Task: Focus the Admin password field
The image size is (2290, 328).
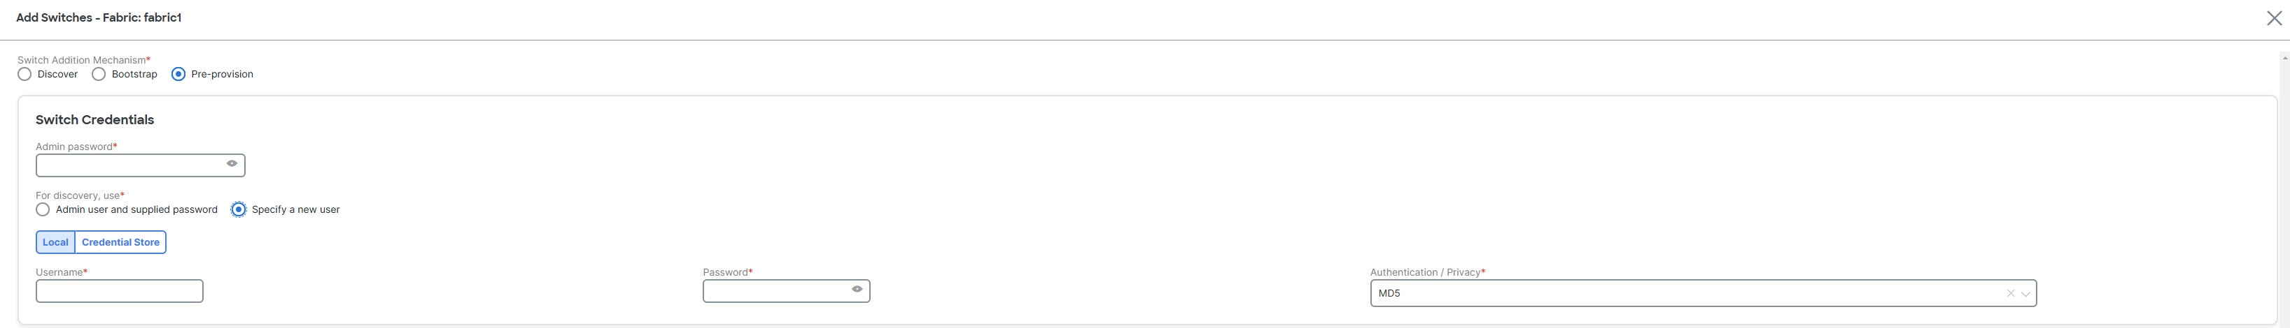Action: (141, 165)
